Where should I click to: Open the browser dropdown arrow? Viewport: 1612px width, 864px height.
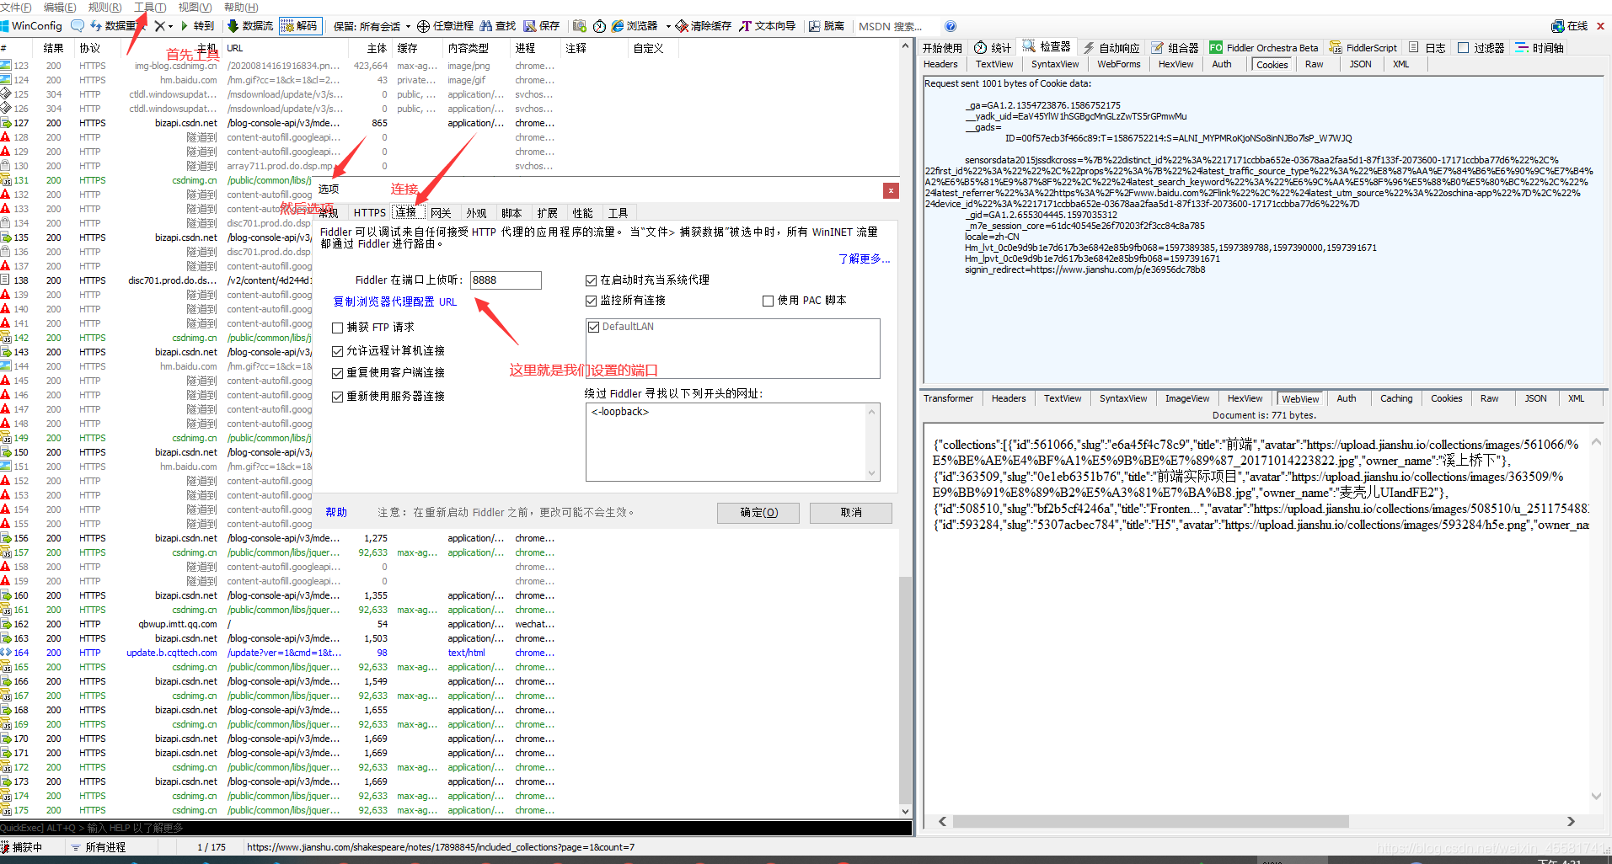(668, 26)
